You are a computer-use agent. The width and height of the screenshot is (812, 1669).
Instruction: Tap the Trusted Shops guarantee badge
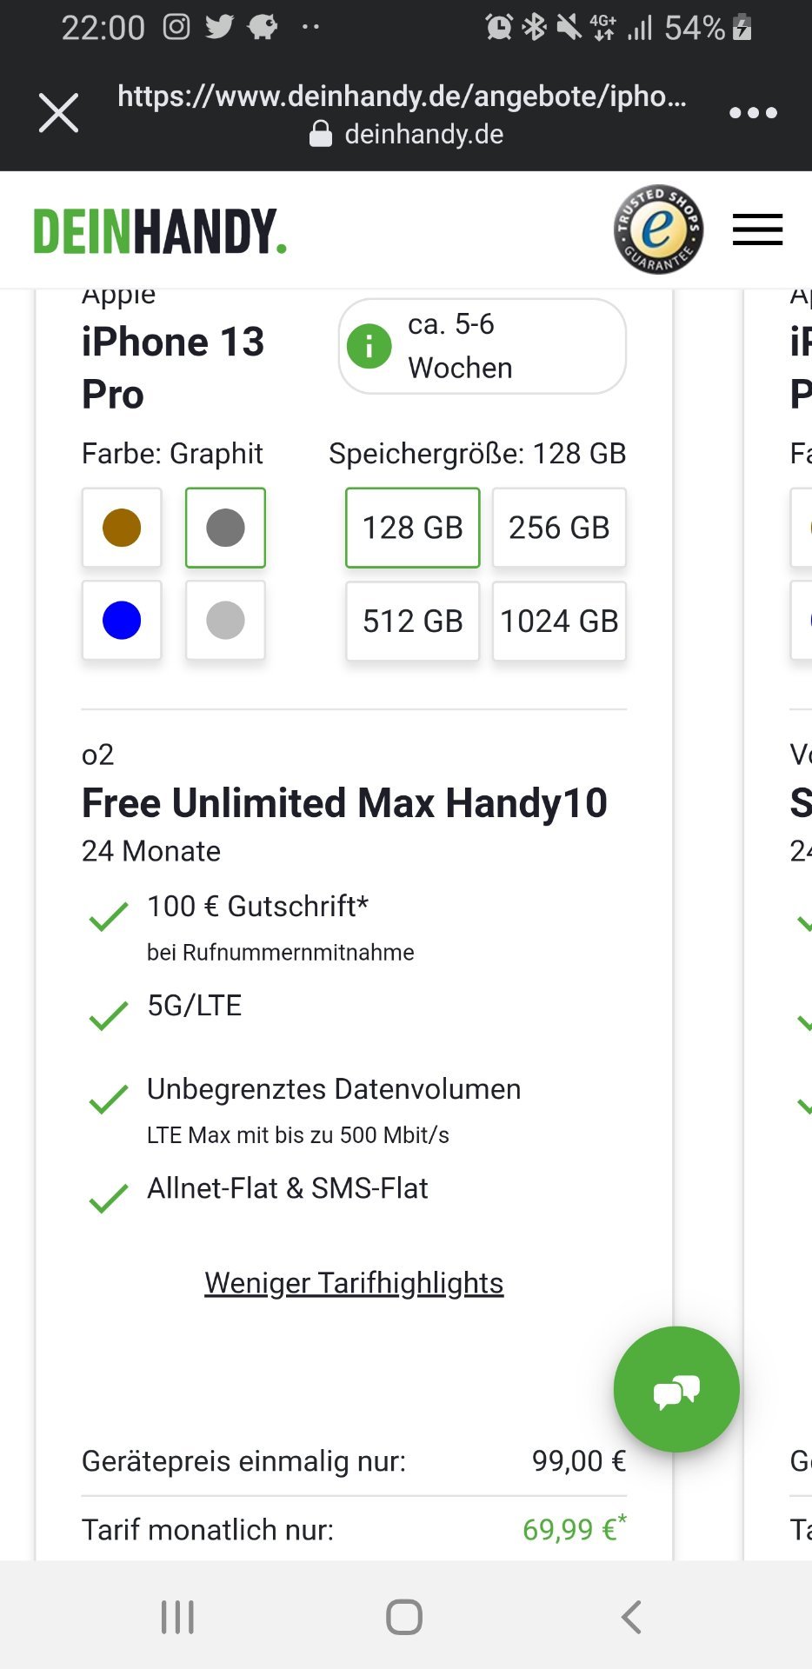pos(658,229)
